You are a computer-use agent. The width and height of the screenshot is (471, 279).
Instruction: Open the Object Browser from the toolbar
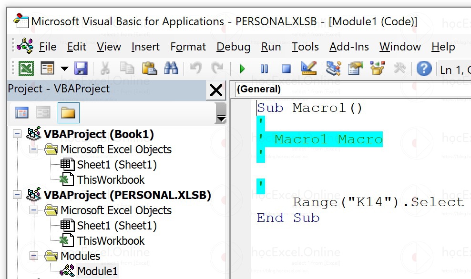377,69
